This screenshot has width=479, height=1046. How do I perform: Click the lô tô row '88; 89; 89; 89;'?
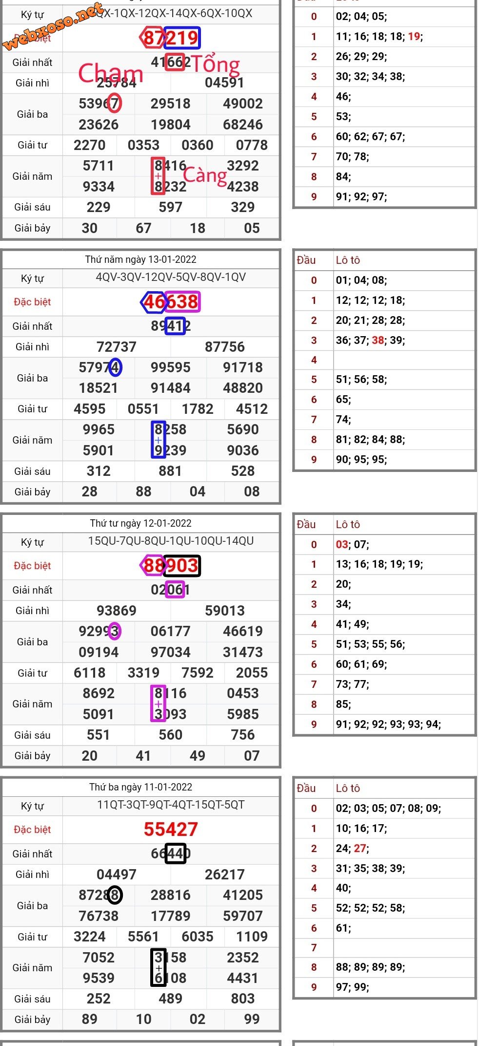tap(370, 967)
